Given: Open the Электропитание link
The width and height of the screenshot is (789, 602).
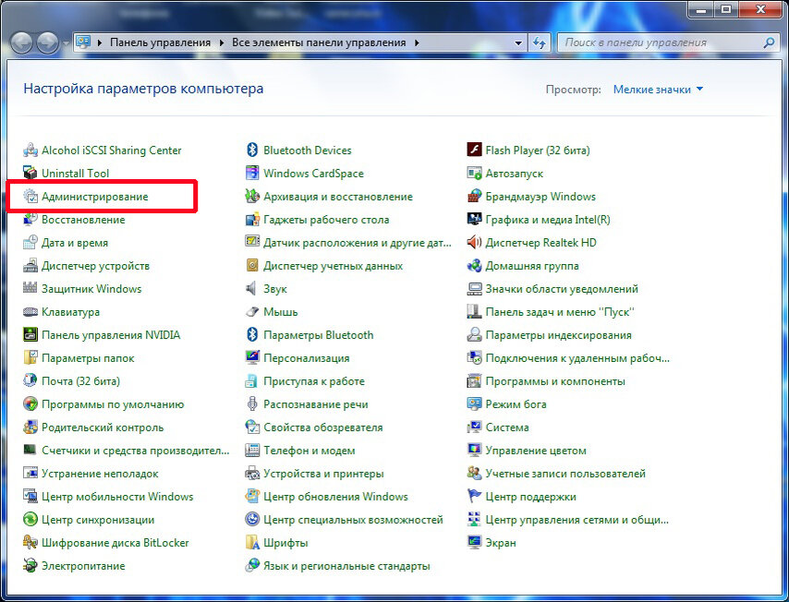Looking at the screenshot, I should pos(83,566).
